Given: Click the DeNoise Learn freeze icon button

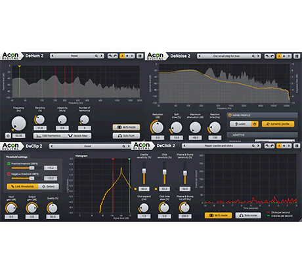Looking at the screenshot, I should point(255,124).
